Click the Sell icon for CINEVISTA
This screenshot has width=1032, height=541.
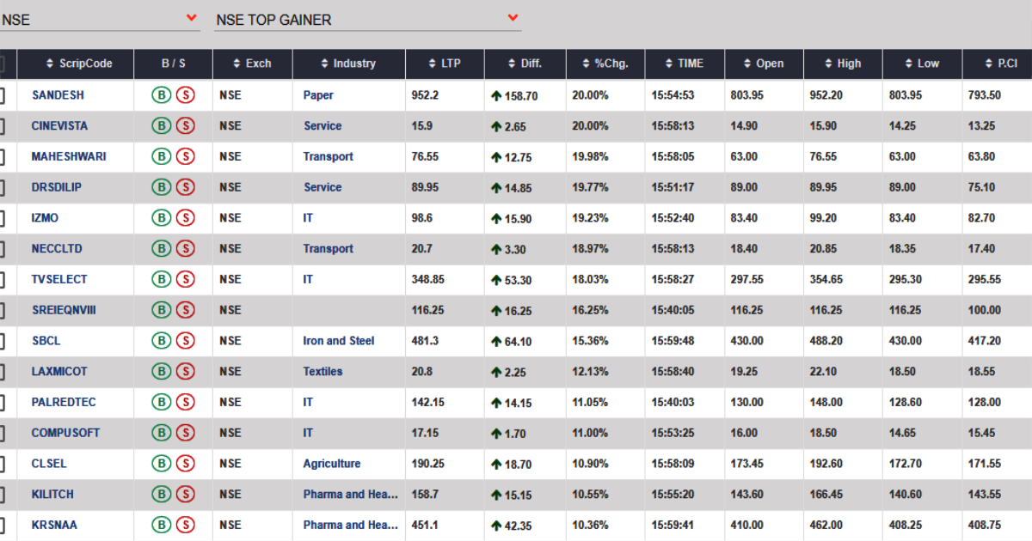click(185, 126)
